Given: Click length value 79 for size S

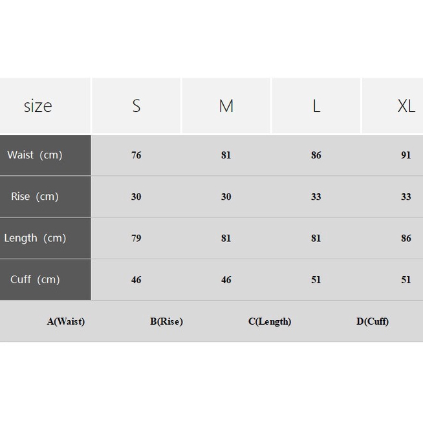Looking at the screenshot, I should coord(136,238).
